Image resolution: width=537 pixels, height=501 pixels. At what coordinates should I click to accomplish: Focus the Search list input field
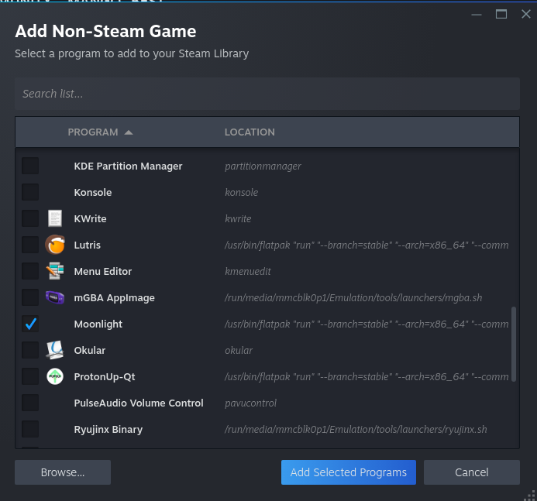click(x=267, y=94)
